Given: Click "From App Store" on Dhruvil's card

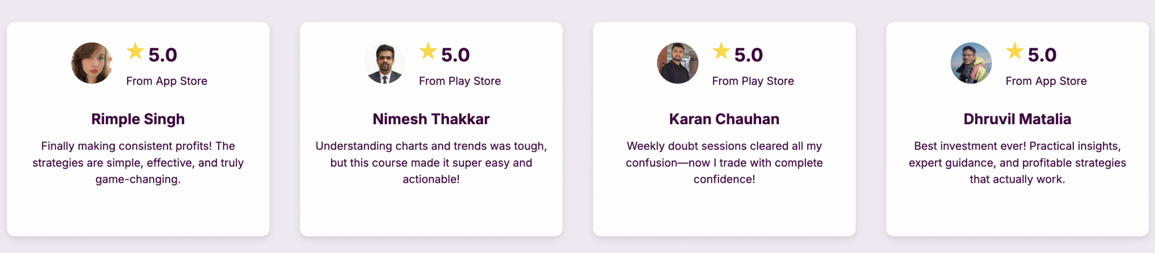Looking at the screenshot, I should tap(1046, 81).
